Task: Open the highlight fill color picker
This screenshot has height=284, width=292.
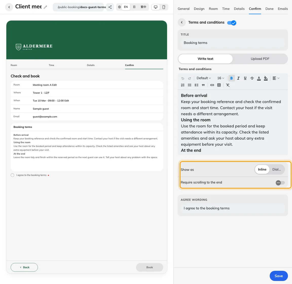Action: [266, 78]
